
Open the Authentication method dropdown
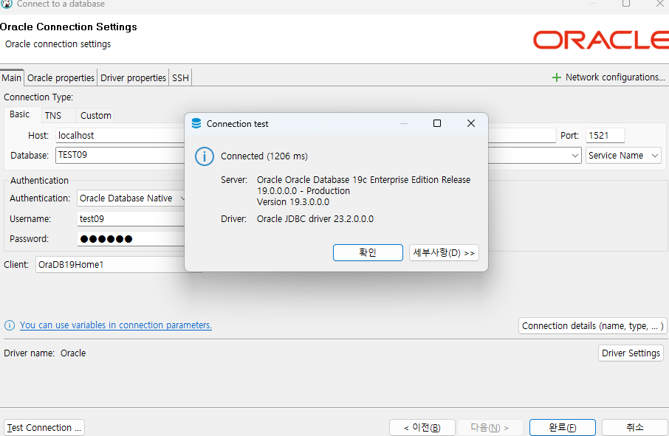(x=131, y=198)
